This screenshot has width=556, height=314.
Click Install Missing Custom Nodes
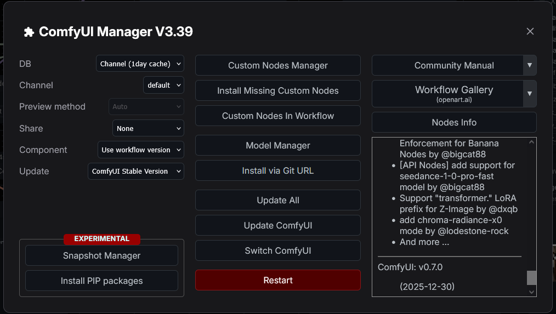[x=278, y=90]
